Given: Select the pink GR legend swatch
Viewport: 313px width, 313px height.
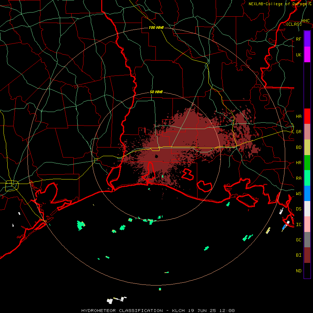Looking at the screenshot, I should pyautogui.click(x=307, y=131).
